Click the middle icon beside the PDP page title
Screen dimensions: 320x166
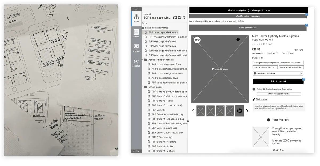click(x=179, y=18)
